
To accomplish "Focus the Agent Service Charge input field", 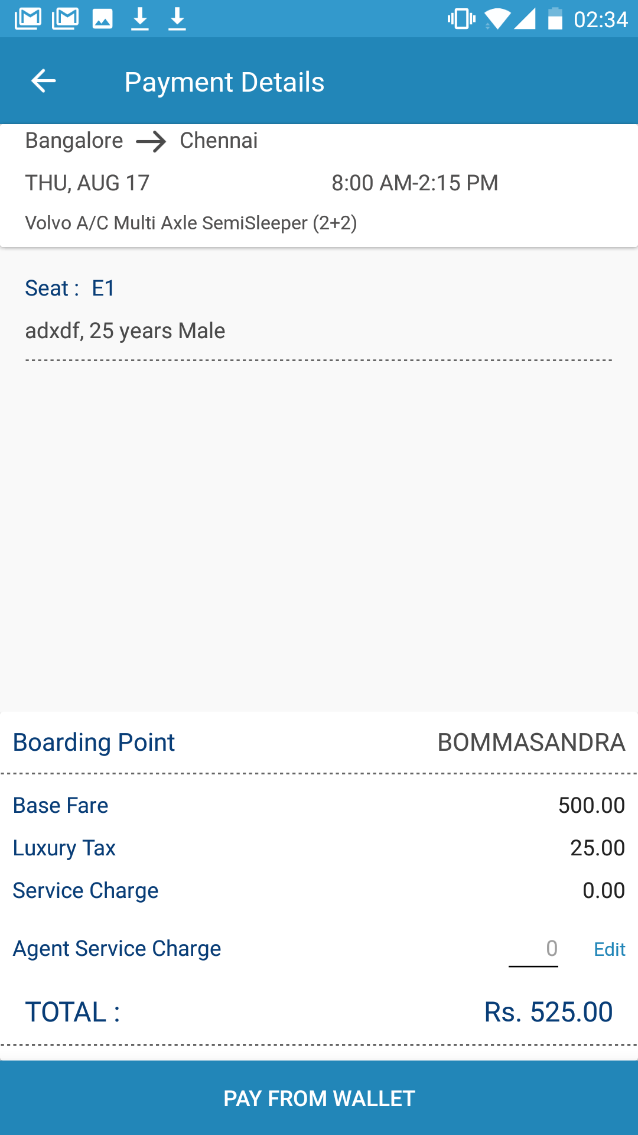I will point(533,949).
